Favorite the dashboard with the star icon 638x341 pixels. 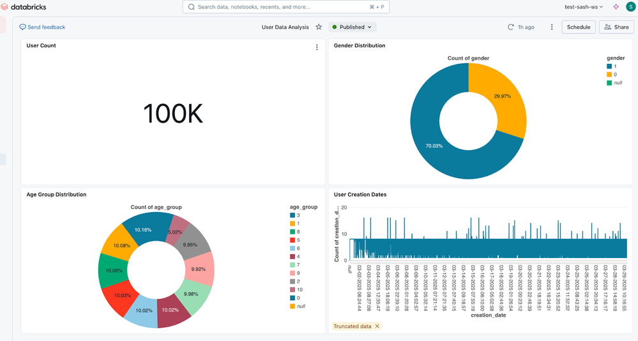[x=319, y=27]
